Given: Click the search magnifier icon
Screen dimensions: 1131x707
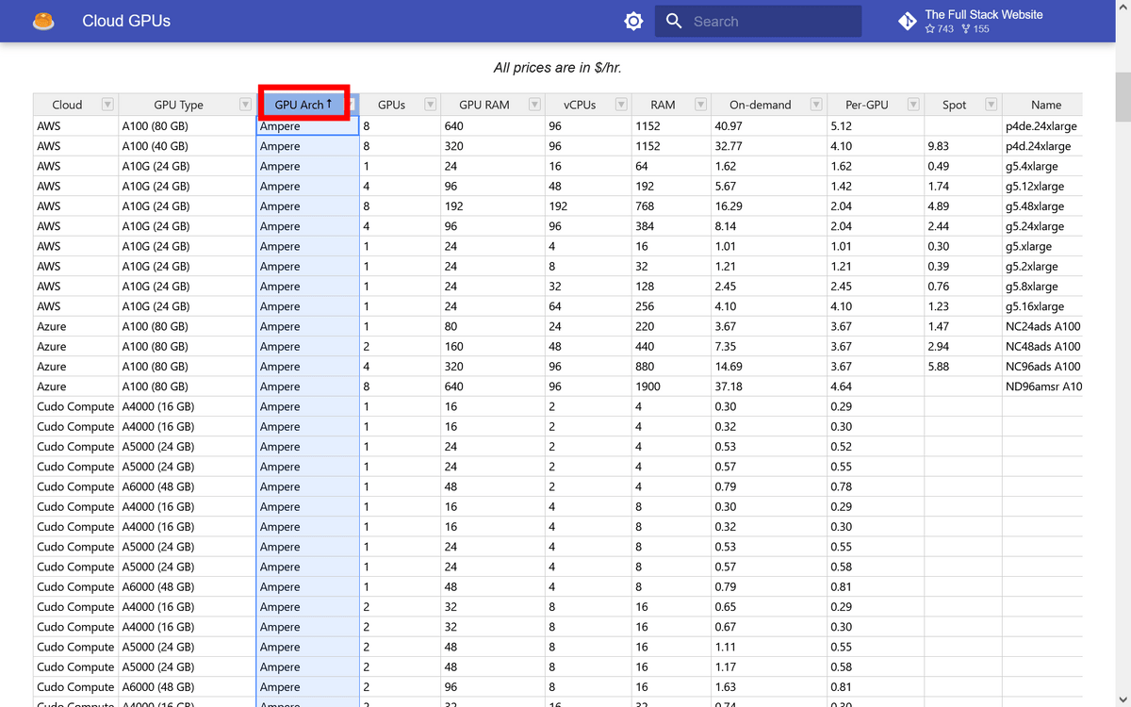Looking at the screenshot, I should click(x=674, y=21).
